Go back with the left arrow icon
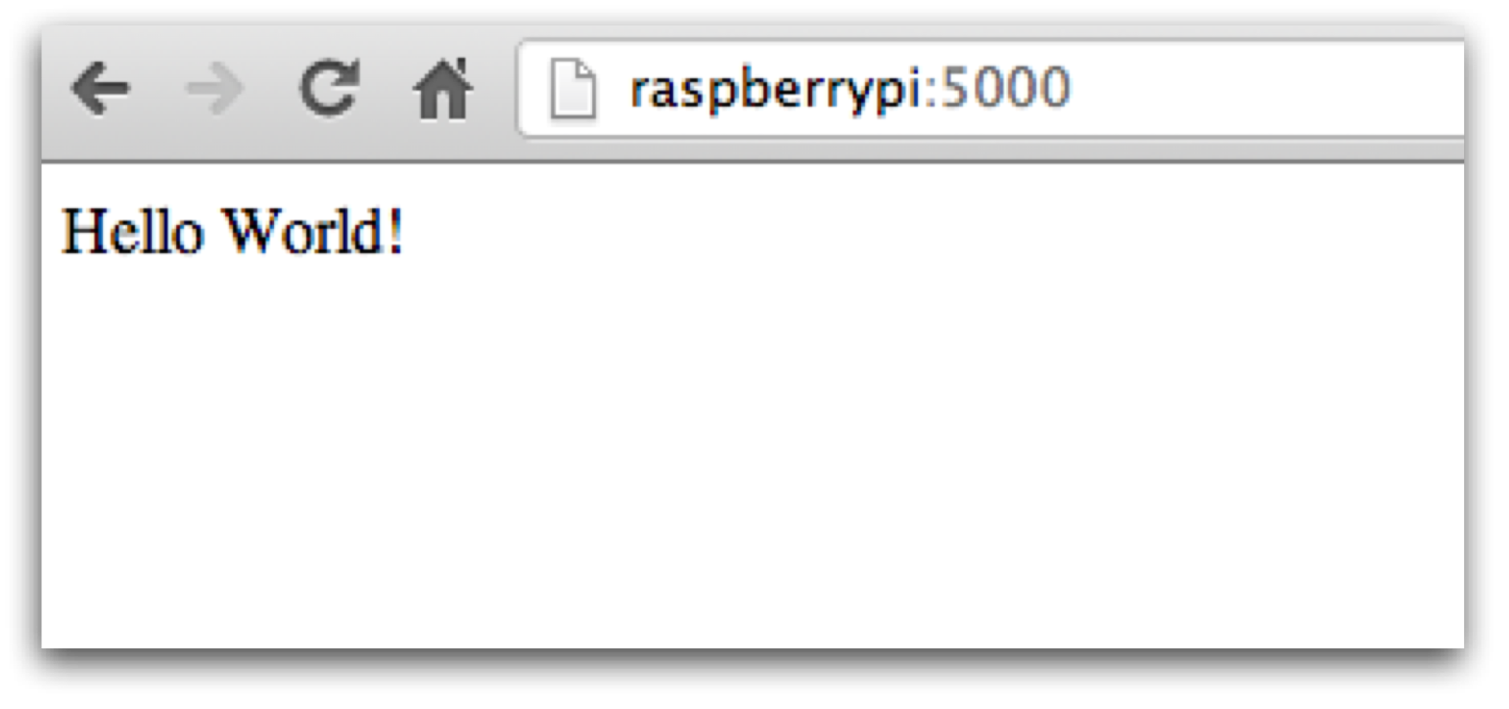Screen dimensions: 1509x709 pyautogui.click(x=101, y=91)
